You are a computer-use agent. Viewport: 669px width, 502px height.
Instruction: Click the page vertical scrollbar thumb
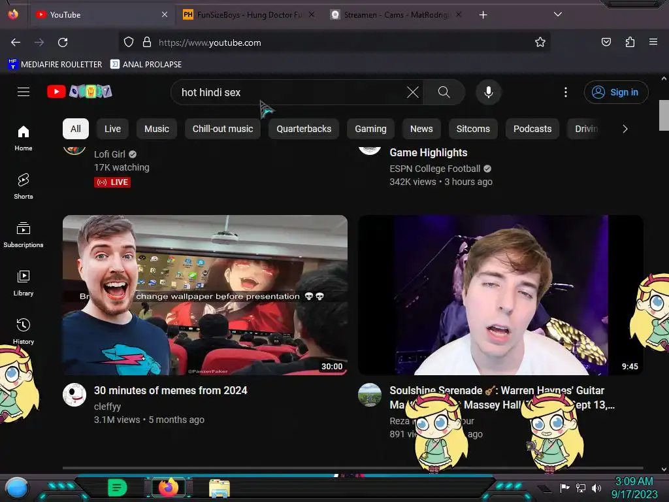(x=664, y=115)
